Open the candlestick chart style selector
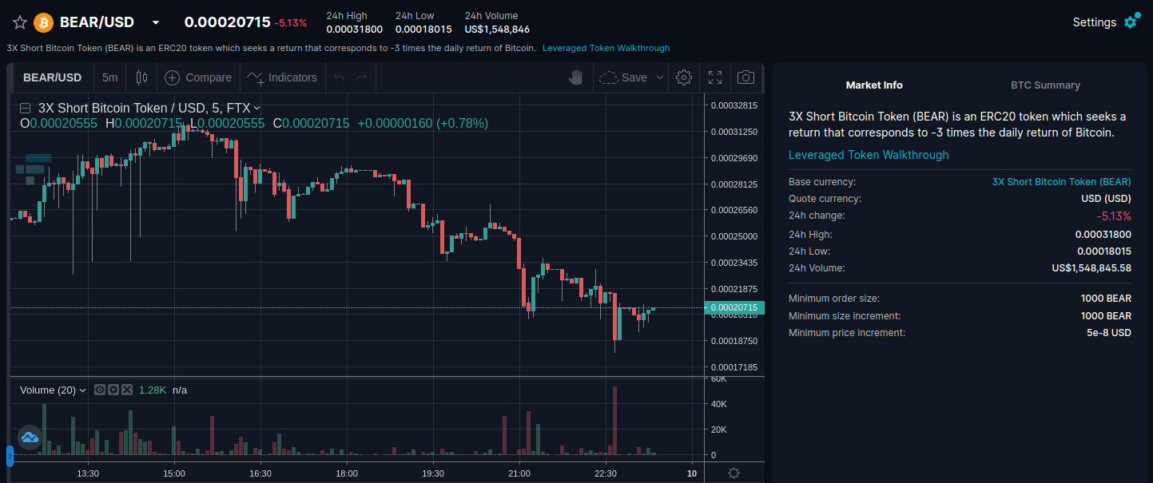This screenshot has width=1153, height=483. pos(142,77)
